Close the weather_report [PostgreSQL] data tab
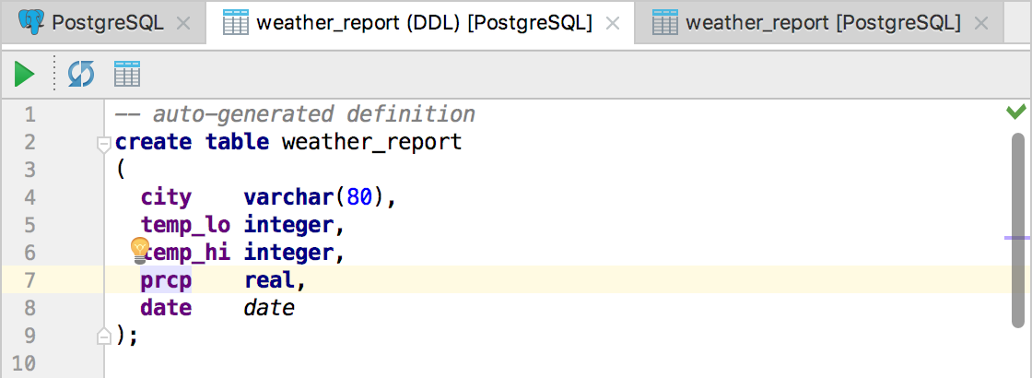This screenshot has height=378, width=1032. click(x=981, y=24)
